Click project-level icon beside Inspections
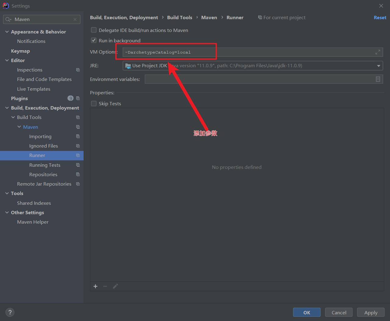390x321 pixels. click(x=78, y=70)
